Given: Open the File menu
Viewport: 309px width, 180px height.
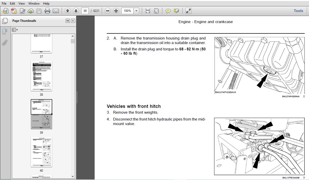Looking at the screenshot, I should [x=4, y=4].
